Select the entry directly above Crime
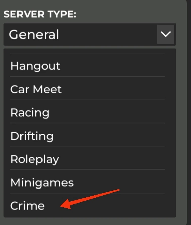 click(42, 182)
